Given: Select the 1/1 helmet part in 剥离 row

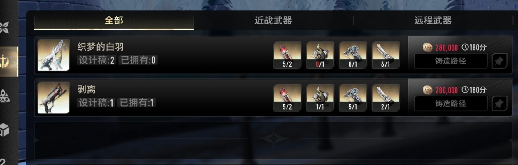Looking at the screenshot, I should [x=320, y=98].
